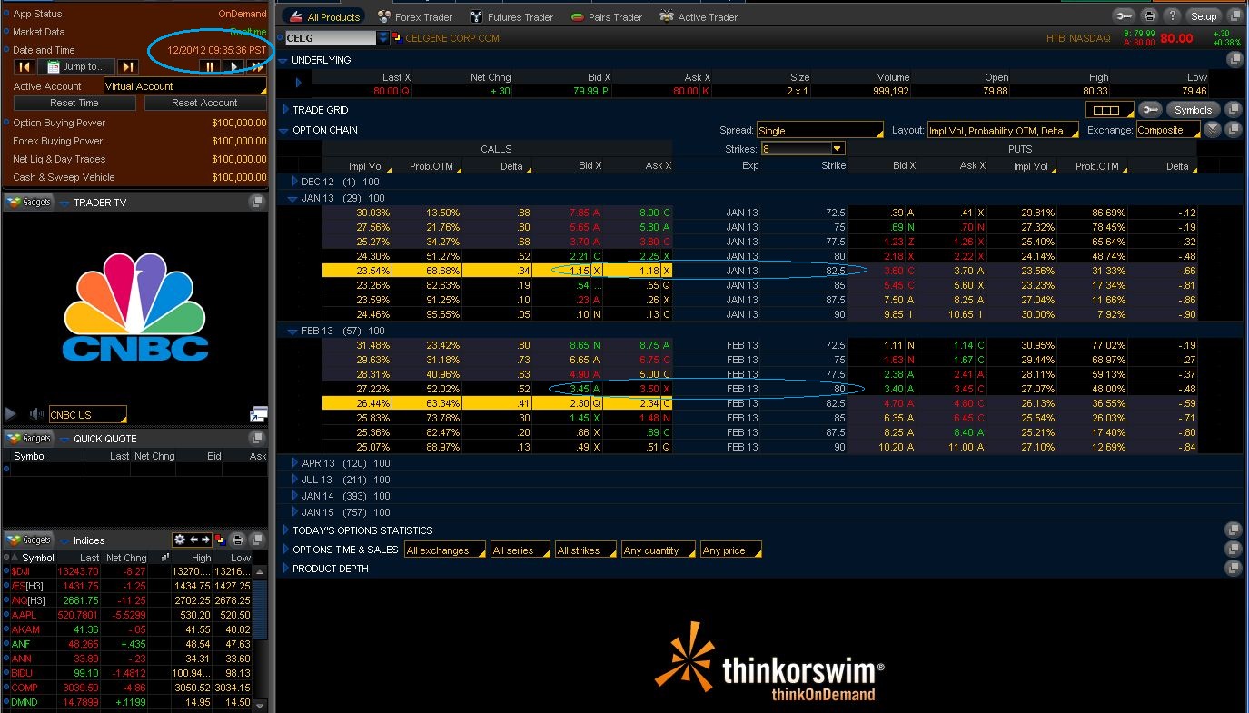Click the top toolbar printer icon
Viewport: 1249px width, 713px height.
coord(1149,16)
